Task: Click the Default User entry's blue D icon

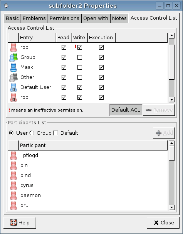Action: pos(13,87)
